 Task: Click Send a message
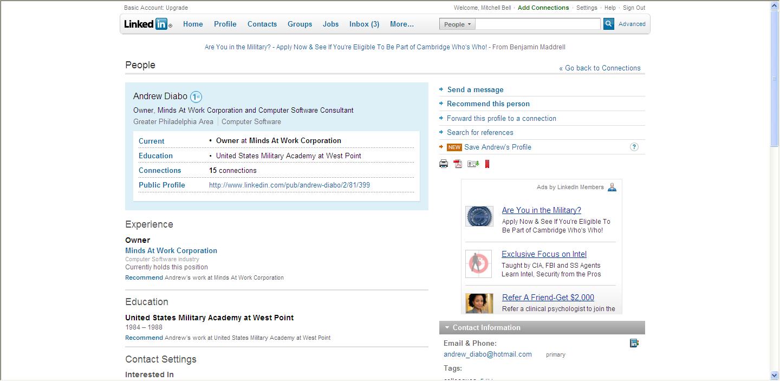pos(475,89)
